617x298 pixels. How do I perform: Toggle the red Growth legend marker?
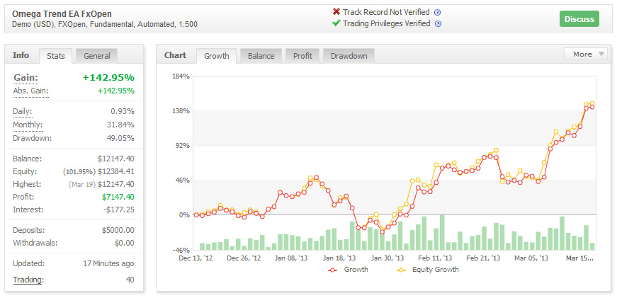(x=332, y=270)
